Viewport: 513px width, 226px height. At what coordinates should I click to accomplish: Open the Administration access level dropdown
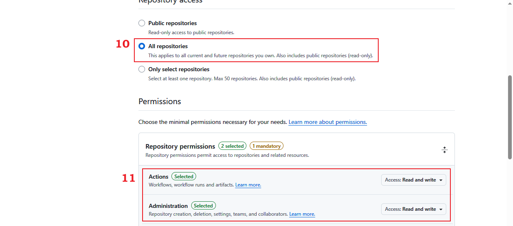(x=413, y=209)
